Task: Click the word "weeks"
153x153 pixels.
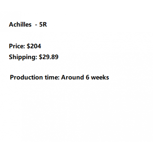Action: coord(100,78)
